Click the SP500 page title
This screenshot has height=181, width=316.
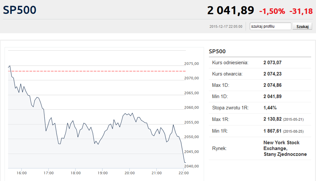click(19, 10)
